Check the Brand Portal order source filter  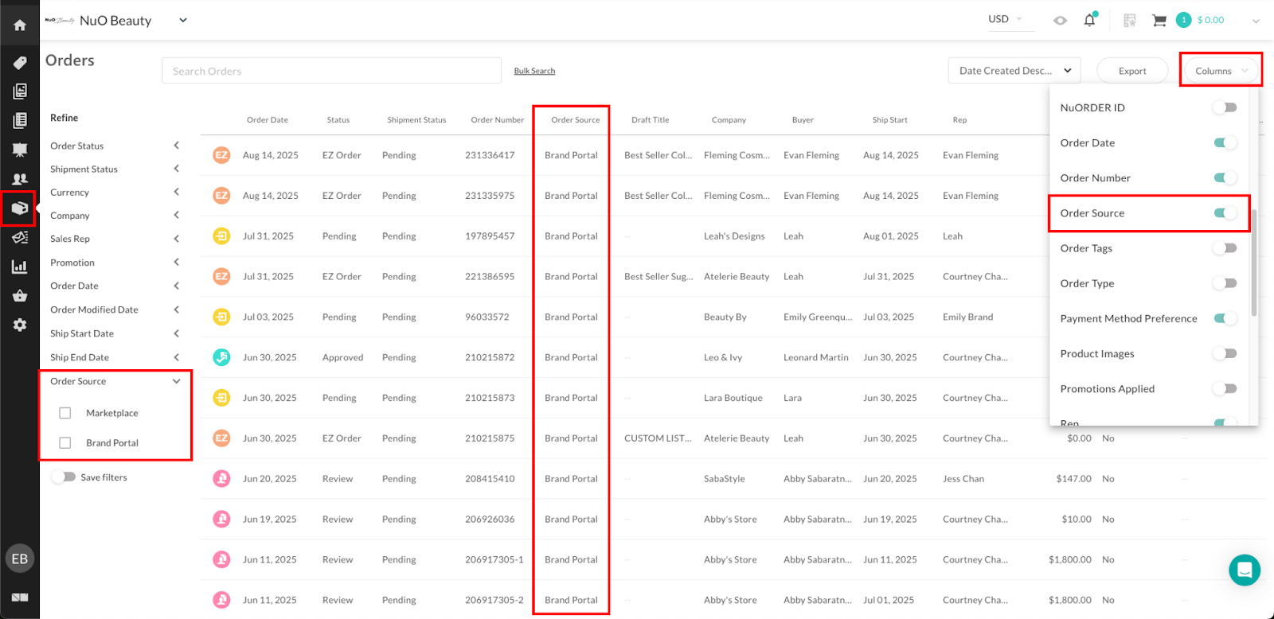click(65, 442)
